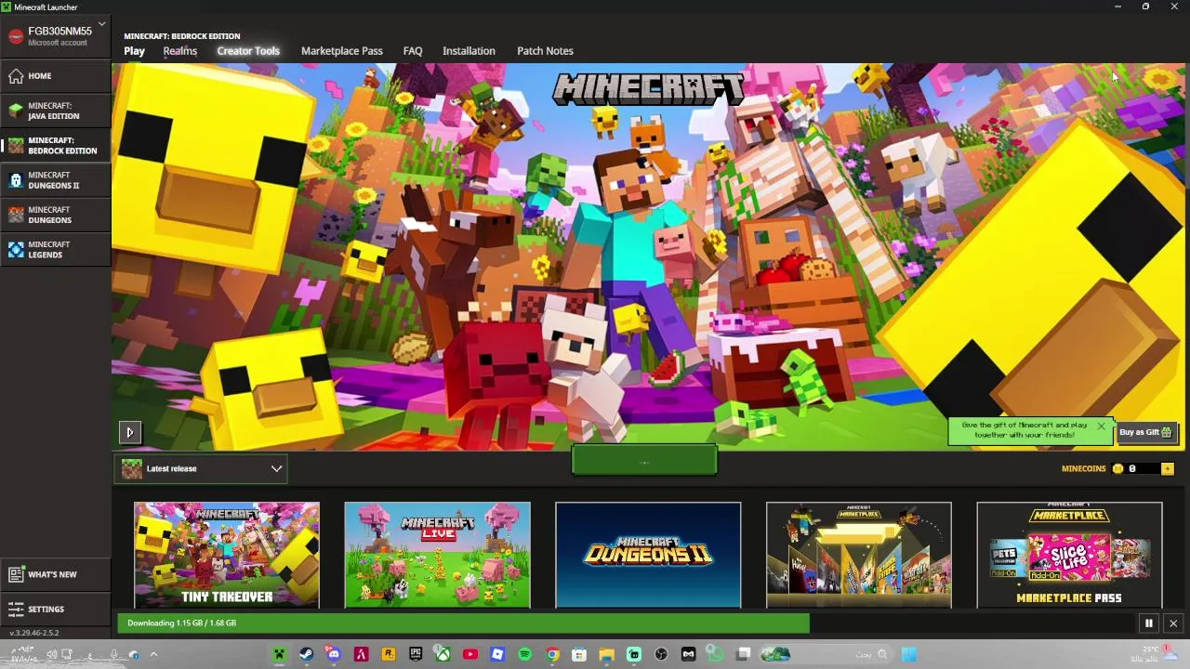Open File Explorer from the taskbar
The image size is (1190, 669).
(x=606, y=654)
